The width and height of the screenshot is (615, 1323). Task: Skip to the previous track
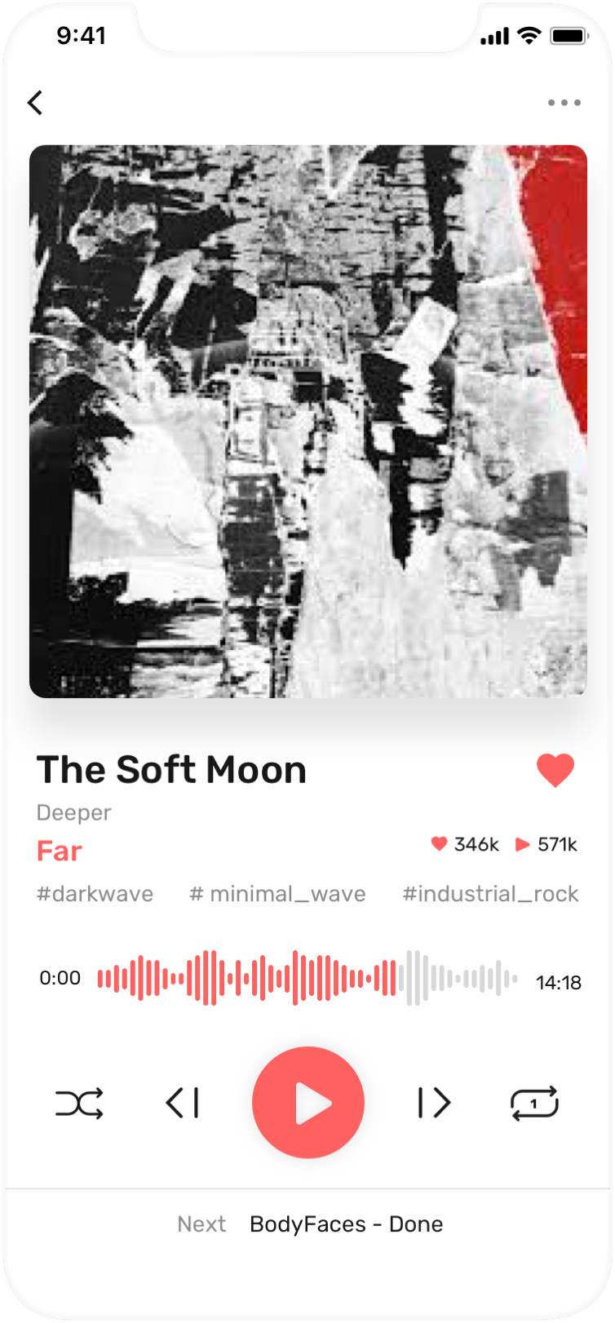coord(183,1103)
